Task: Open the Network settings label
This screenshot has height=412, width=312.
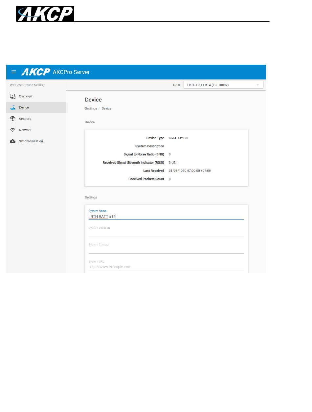Action: tap(25, 130)
